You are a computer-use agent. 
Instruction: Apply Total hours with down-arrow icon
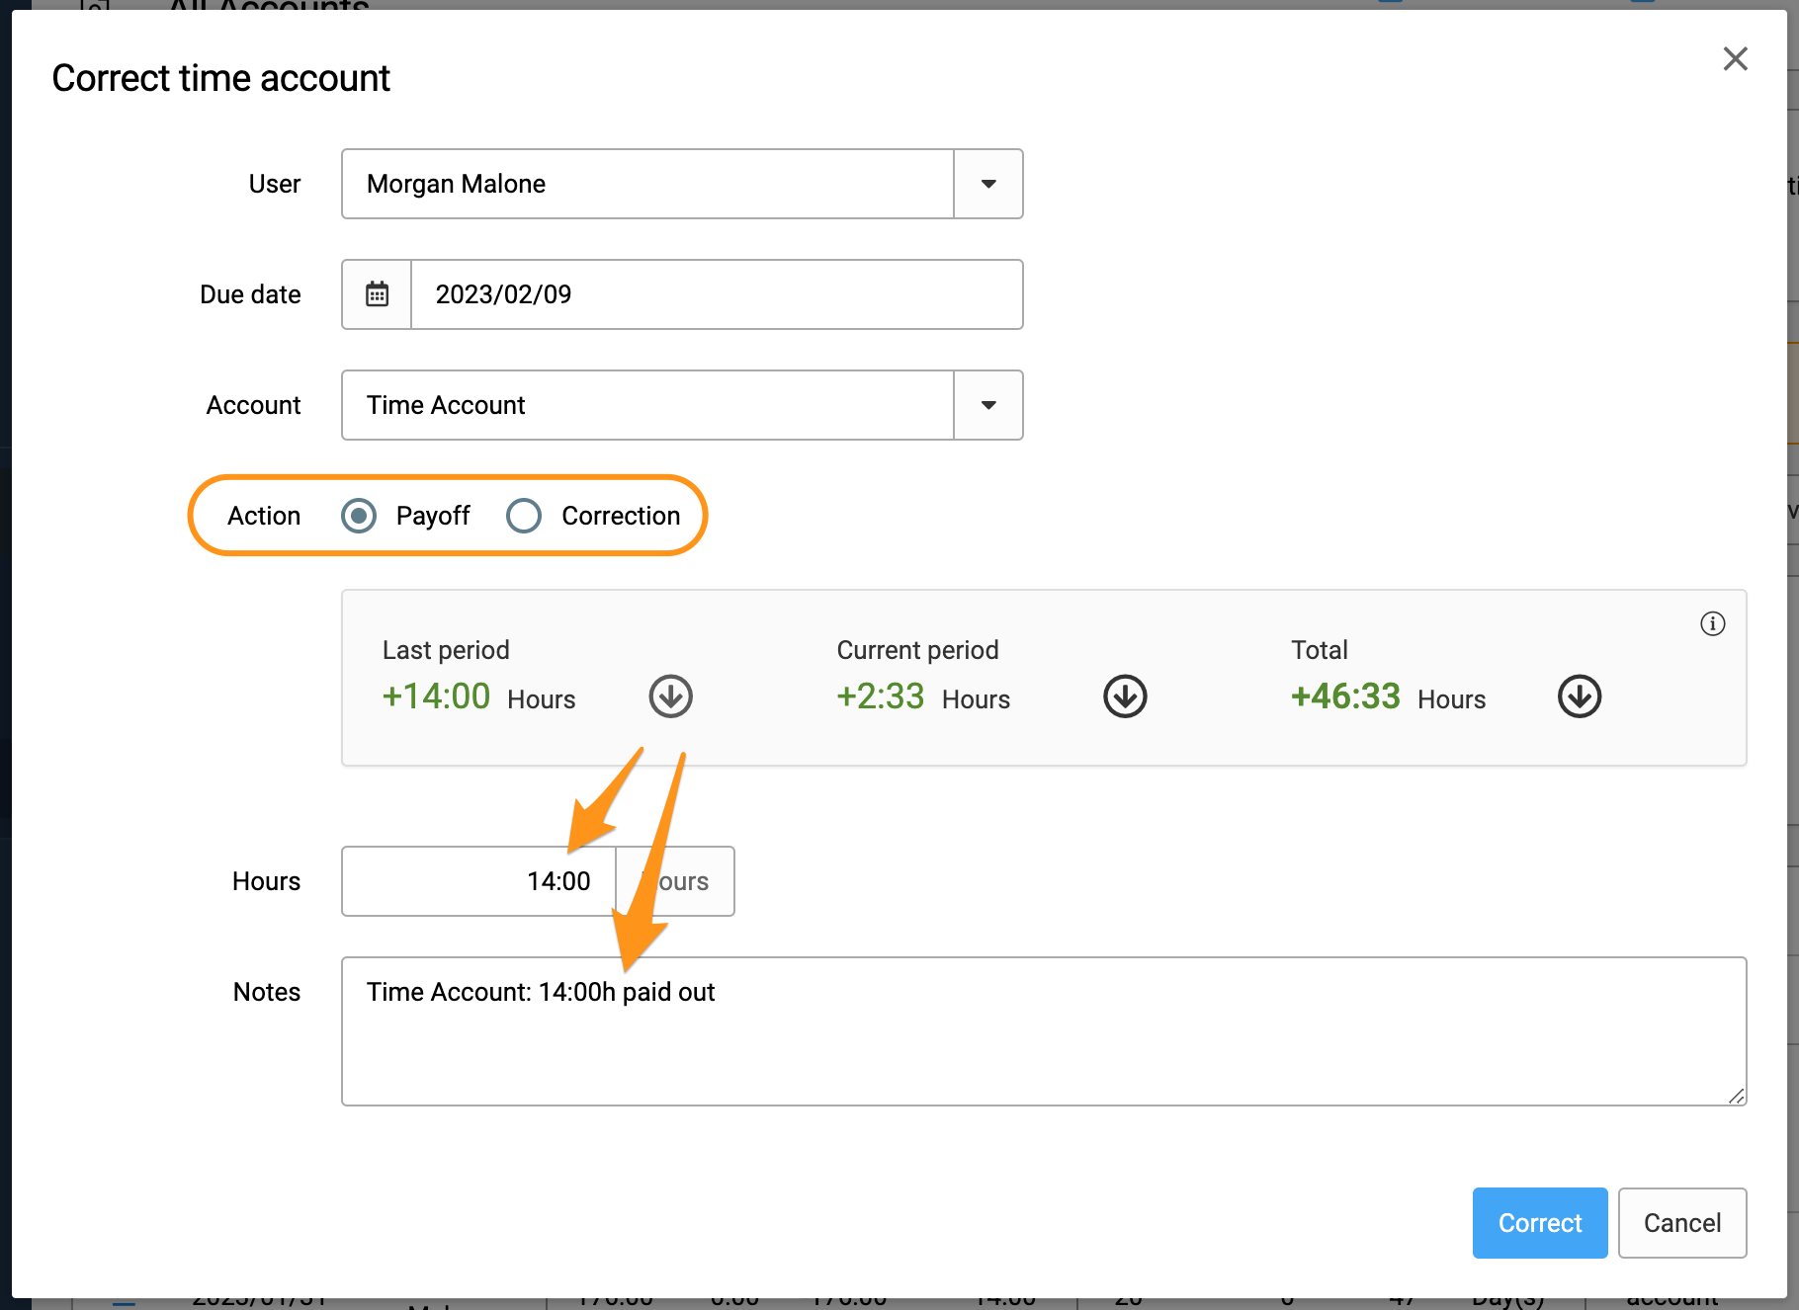click(1580, 696)
